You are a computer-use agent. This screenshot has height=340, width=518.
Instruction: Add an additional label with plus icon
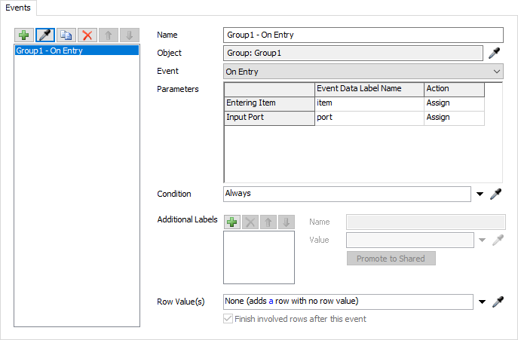pyautogui.click(x=232, y=222)
